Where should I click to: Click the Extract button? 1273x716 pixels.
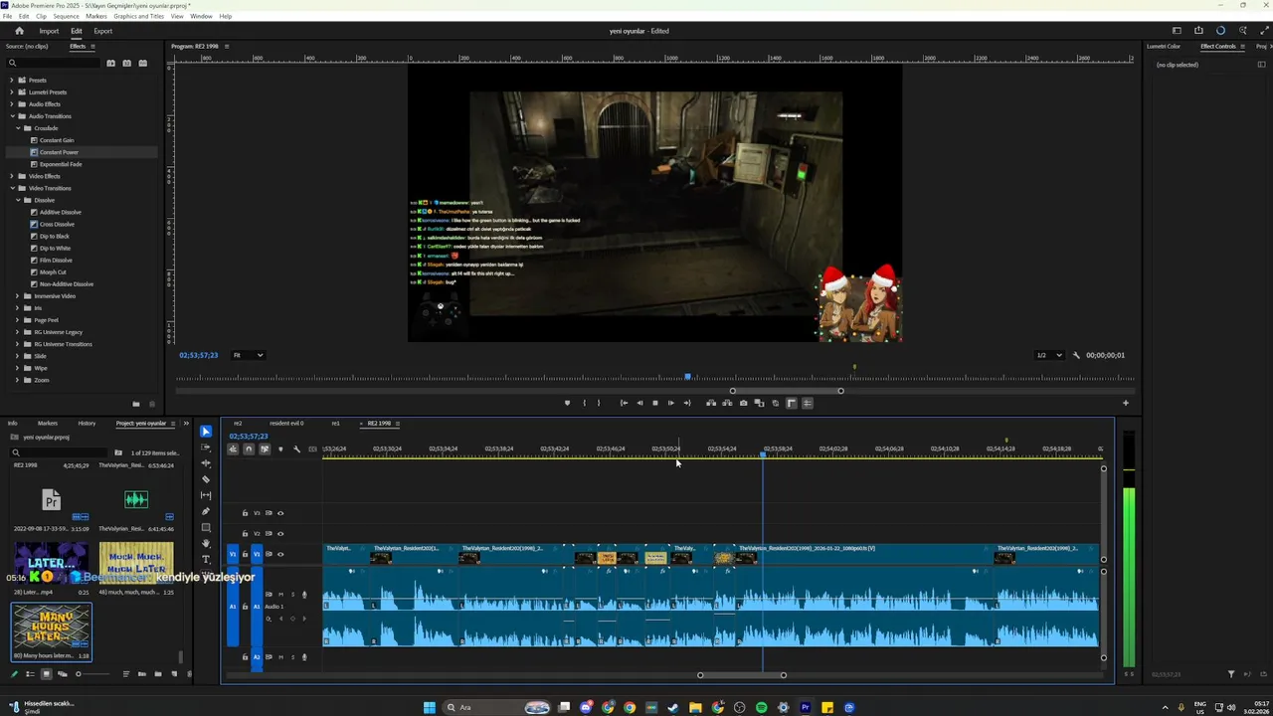[727, 403]
